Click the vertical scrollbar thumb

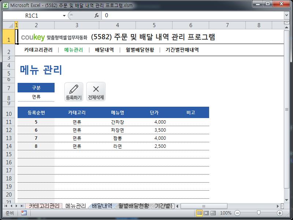287,109
